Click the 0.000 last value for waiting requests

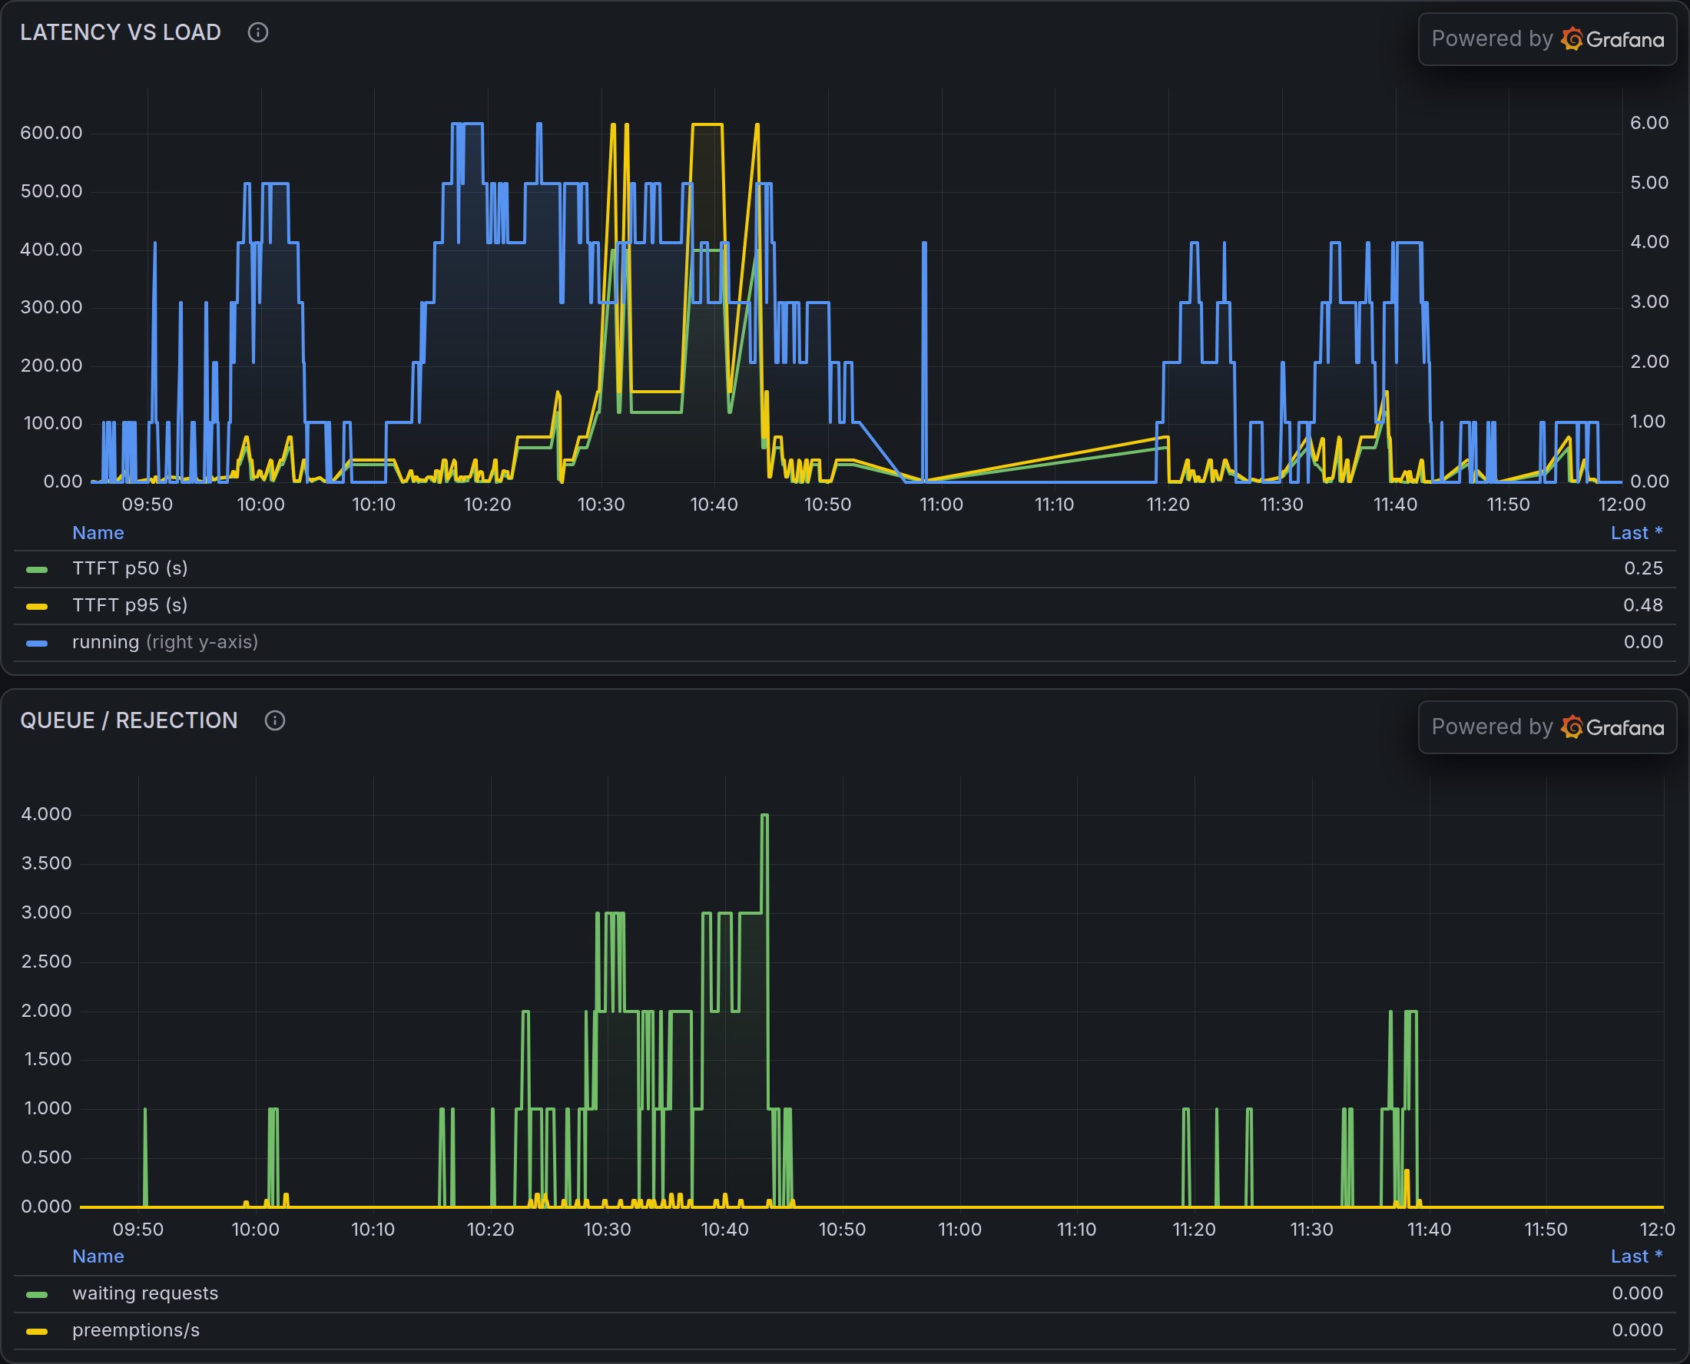(x=1637, y=1293)
